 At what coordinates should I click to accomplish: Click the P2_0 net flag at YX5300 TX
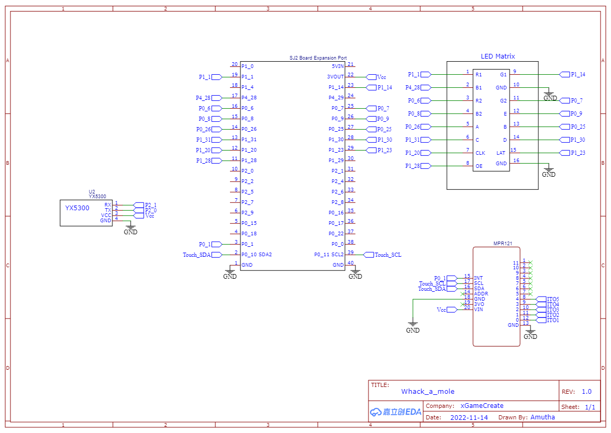(145, 210)
